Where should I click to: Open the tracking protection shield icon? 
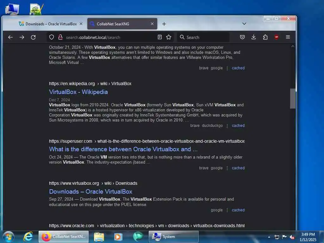(52, 37)
